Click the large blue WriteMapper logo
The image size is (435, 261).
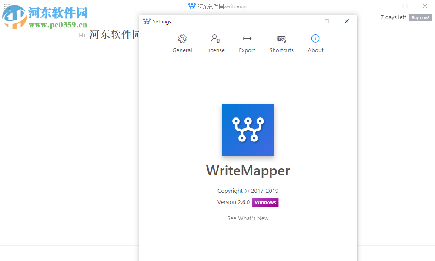click(x=248, y=129)
